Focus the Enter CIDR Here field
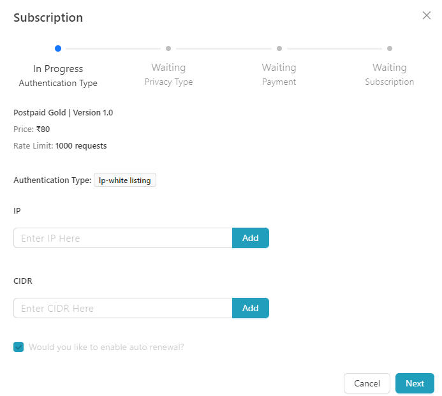Screen dimensions: 442x396 (122, 308)
